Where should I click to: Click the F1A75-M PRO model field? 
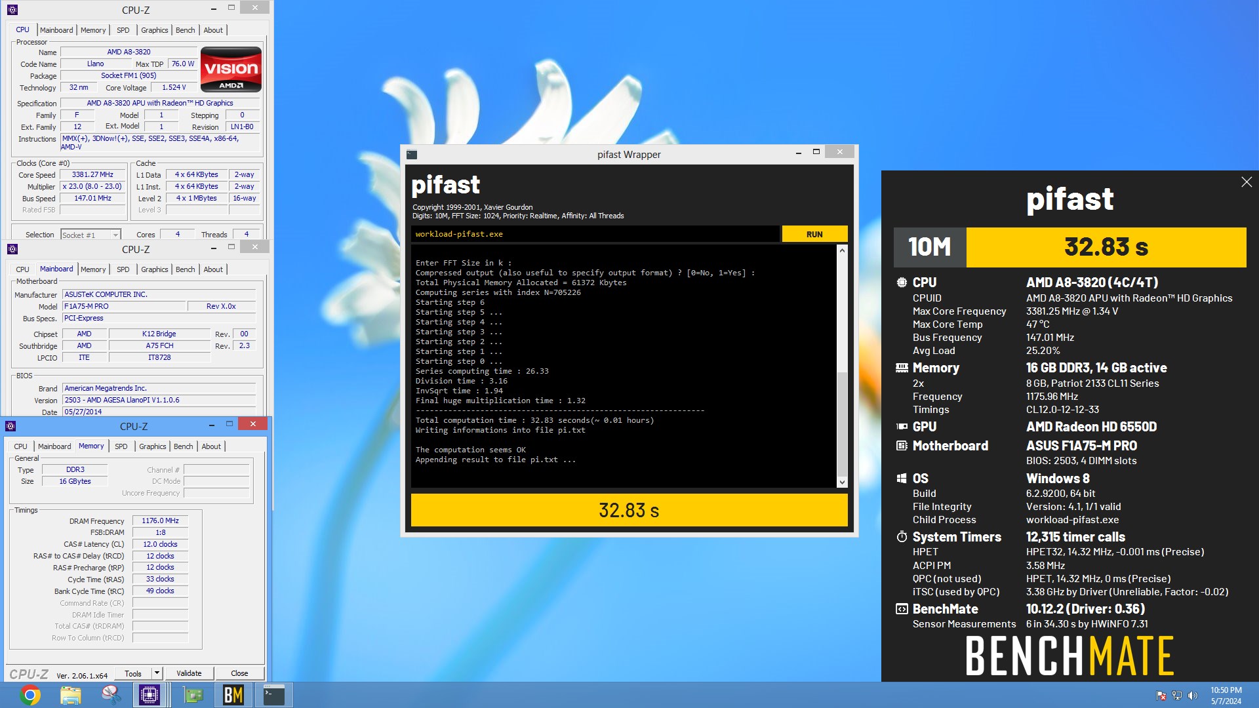pos(124,306)
